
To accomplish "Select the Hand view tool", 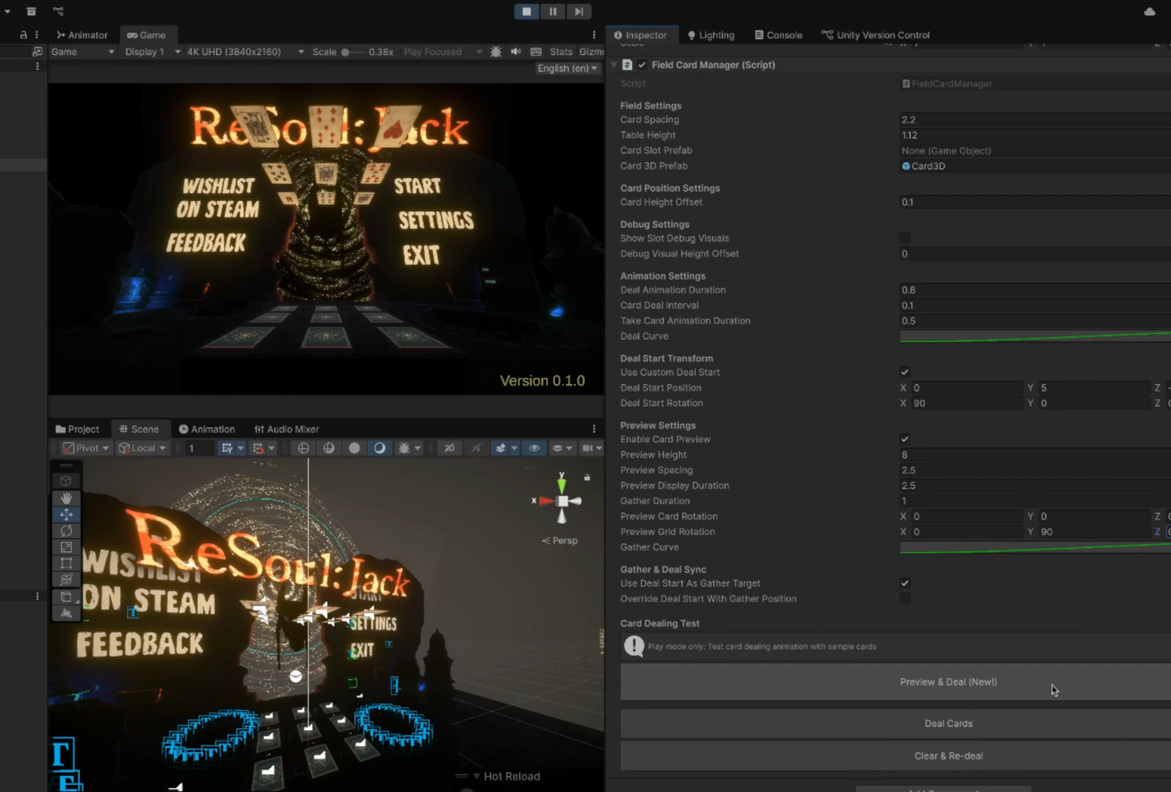I will [x=66, y=498].
